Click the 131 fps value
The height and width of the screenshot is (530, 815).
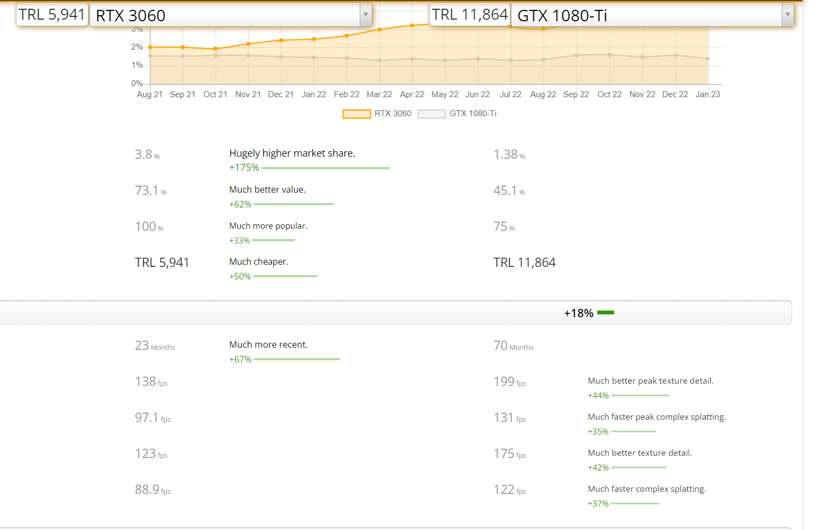pos(510,418)
